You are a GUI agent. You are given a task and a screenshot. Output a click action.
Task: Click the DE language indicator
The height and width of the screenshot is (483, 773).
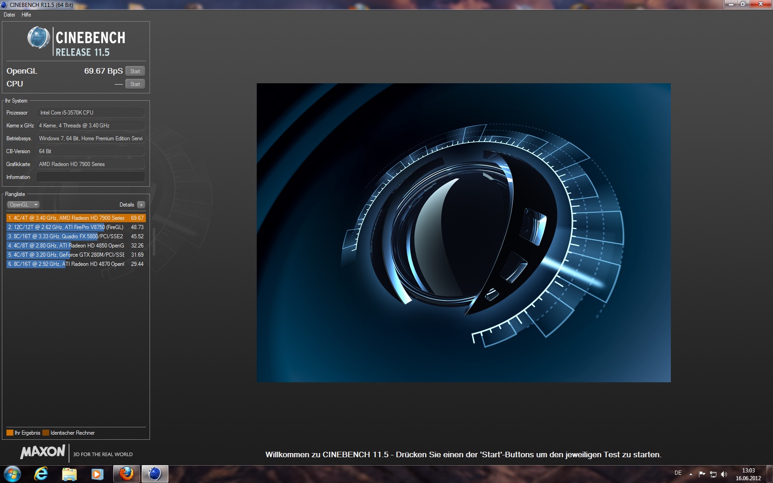(678, 473)
